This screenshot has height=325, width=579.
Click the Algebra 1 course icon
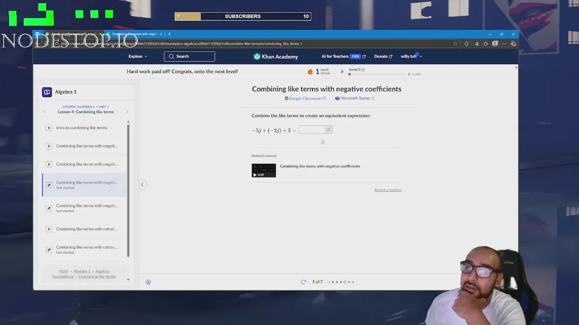point(47,92)
